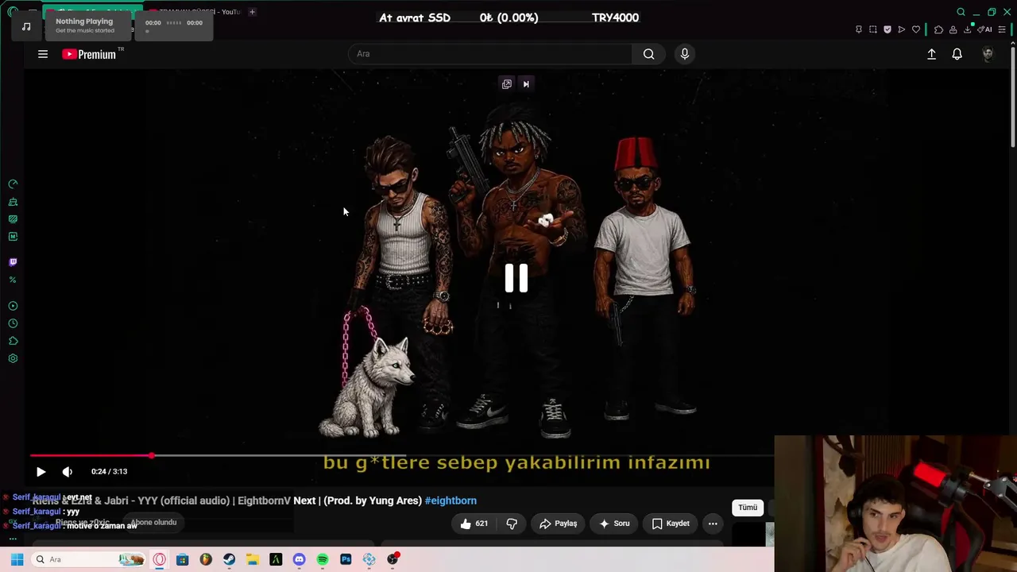The width and height of the screenshot is (1017, 572).
Task: Open Twitch in the browser sidebar
Action: pyautogui.click(x=13, y=262)
